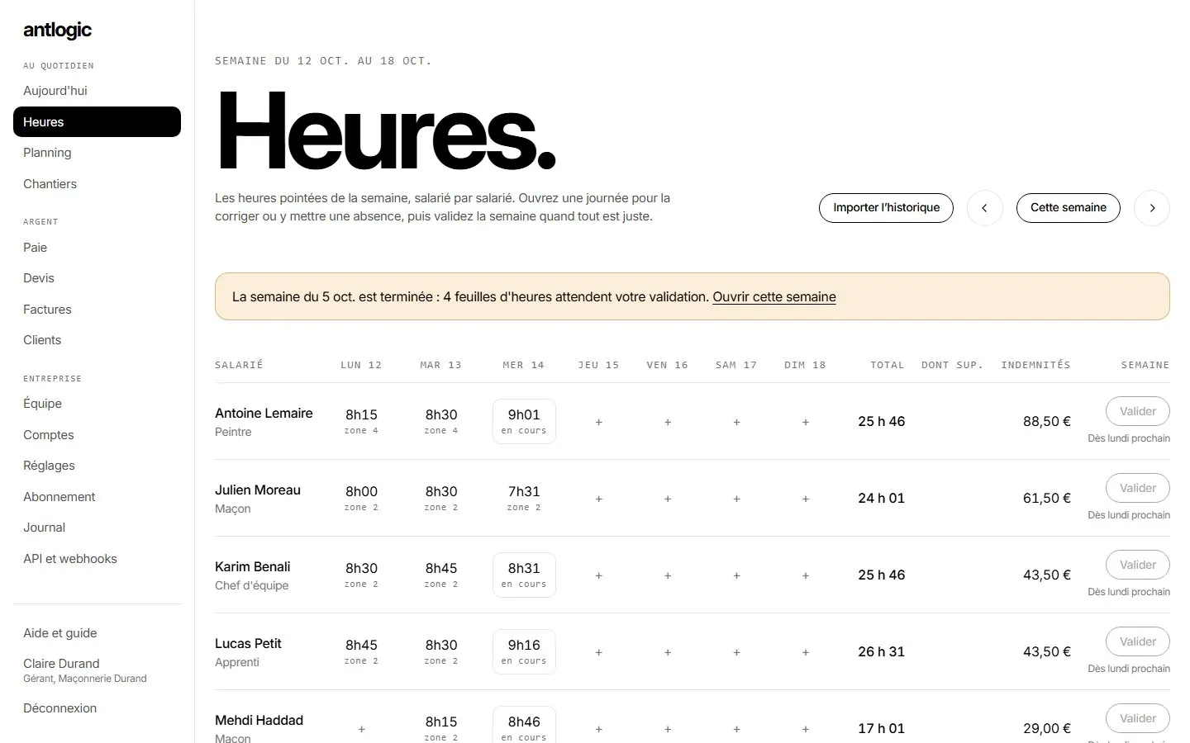Open the Ouvrir cette semaine link
The width and height of the screenshot is (1190, 743).
pyautogui.click(x=774, y=297)
